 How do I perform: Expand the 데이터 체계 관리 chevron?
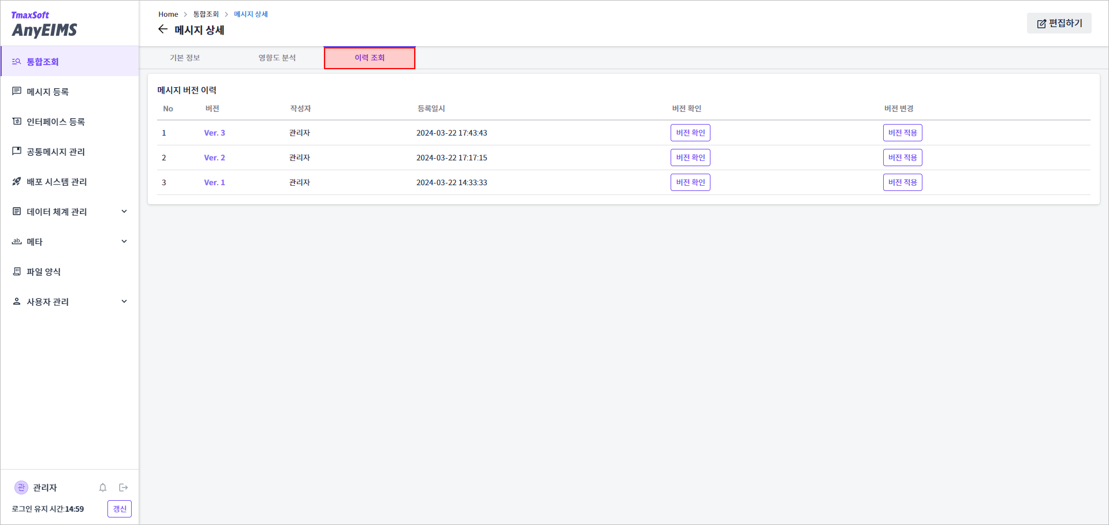[x=124, y=211]
